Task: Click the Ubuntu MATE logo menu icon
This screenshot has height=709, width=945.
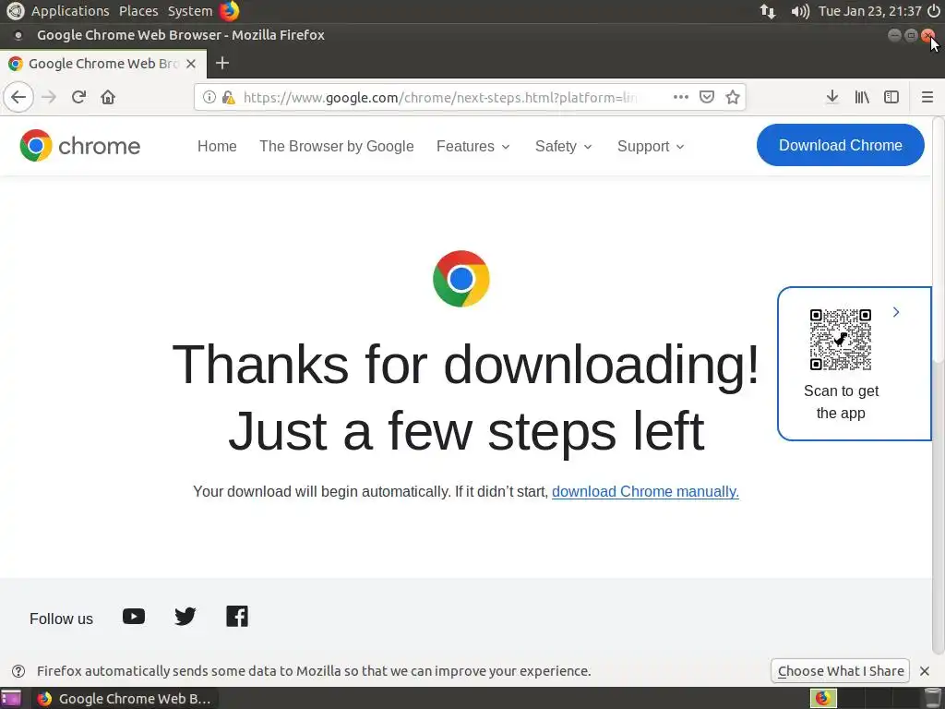Action: click(x=15, y=11)
